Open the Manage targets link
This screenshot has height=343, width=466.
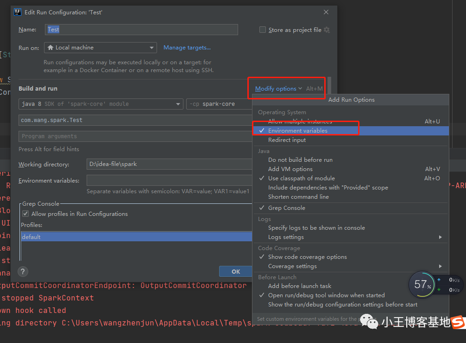point(187,48)
